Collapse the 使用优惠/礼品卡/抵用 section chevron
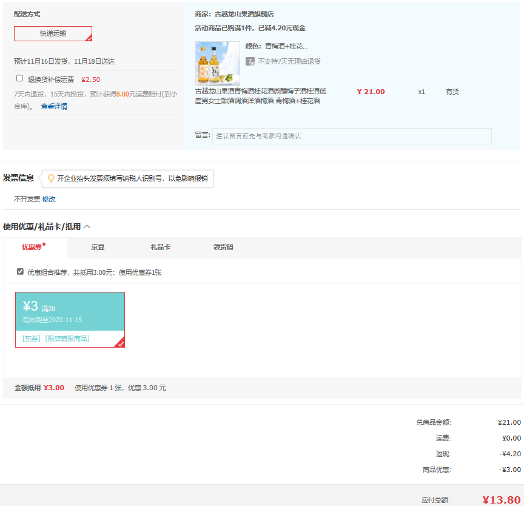This screenshot has width=524, height=506. pos(87,227)
